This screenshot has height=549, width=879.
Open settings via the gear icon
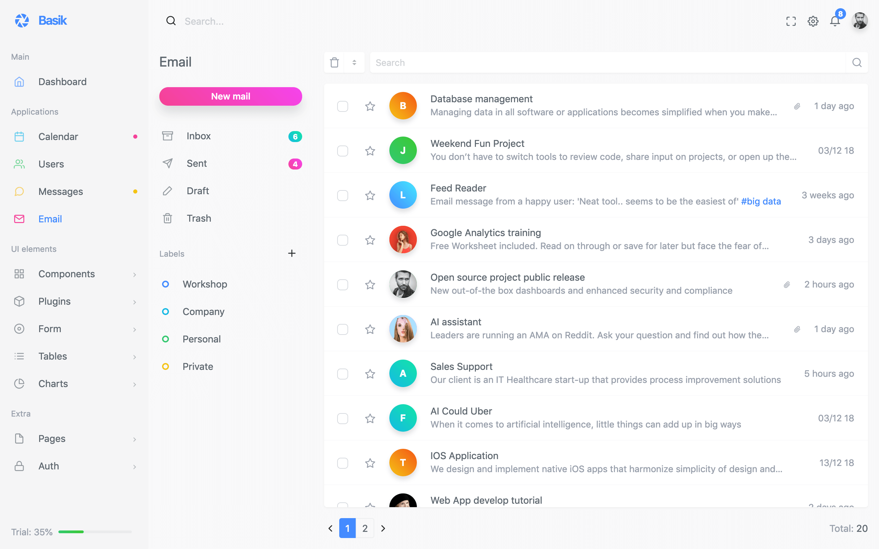click(813, 21)
